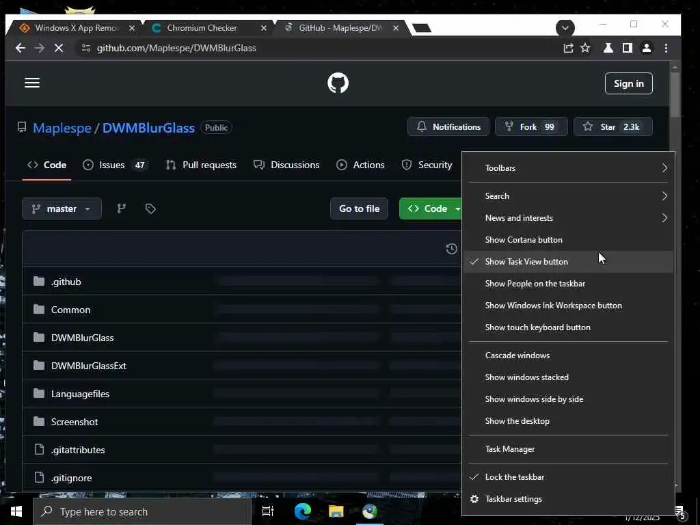Toggle the browser side panel
This screenshot has height=525, width=700.
(x=628, y=49)
